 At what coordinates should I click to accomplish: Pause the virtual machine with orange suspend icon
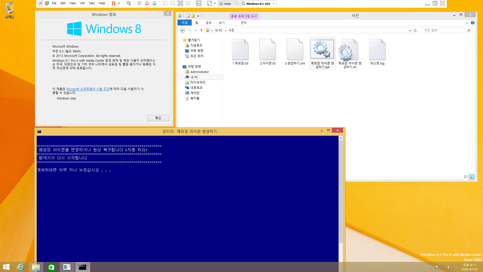pyautogui.click(x=114, y=3)
